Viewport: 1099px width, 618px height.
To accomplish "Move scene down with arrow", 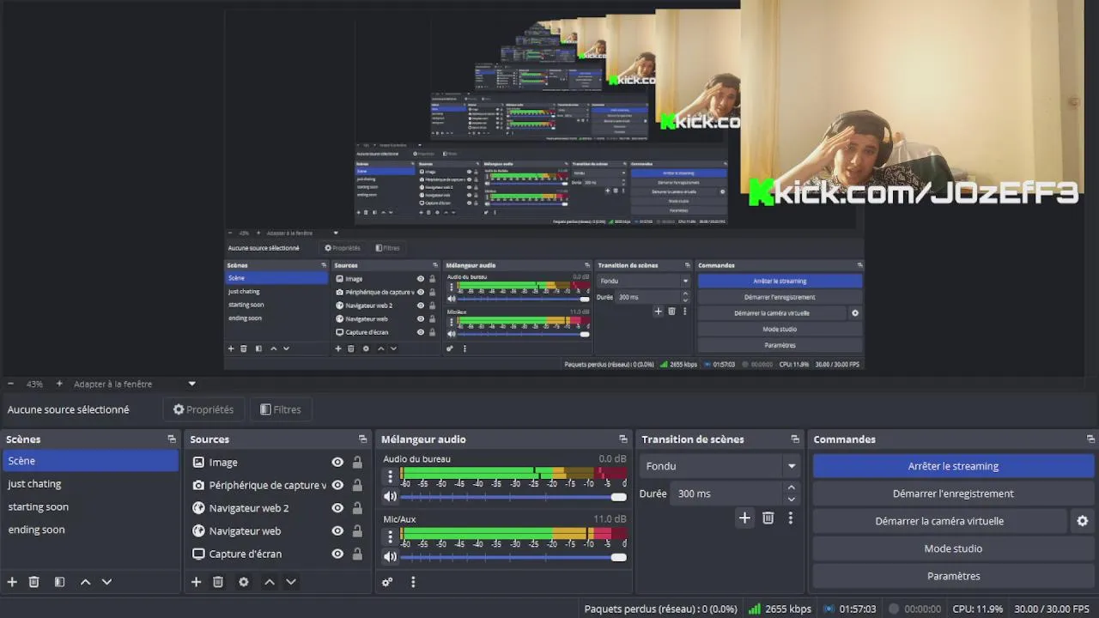I will pos(106,582).
